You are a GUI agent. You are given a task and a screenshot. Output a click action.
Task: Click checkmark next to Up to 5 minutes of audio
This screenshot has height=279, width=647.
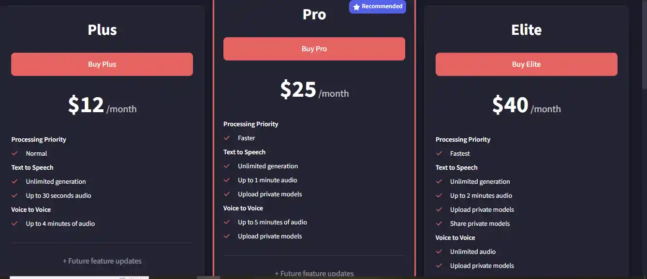pos(226,222)
